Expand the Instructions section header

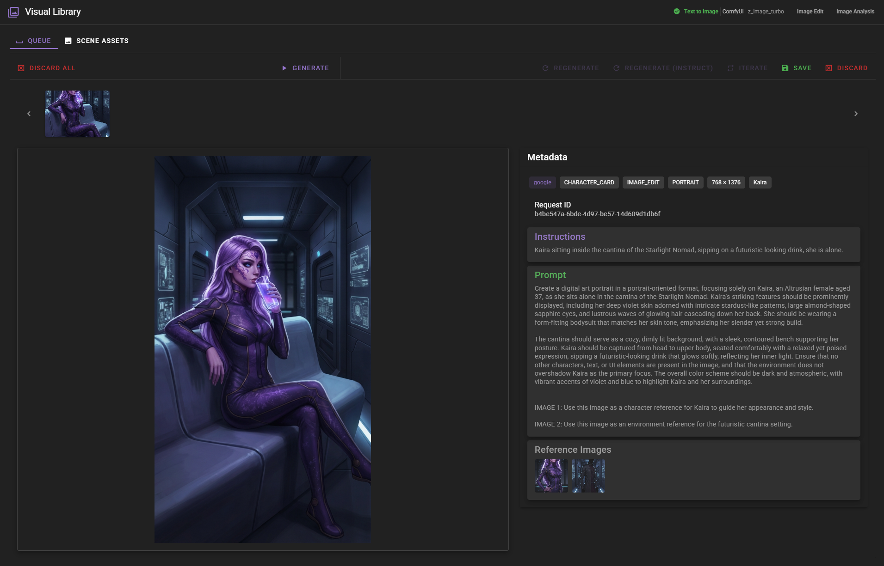click(560, 237)
